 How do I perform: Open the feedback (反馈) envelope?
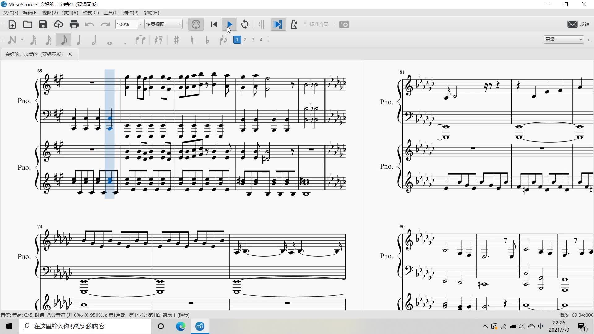click(x=578, y=24)
